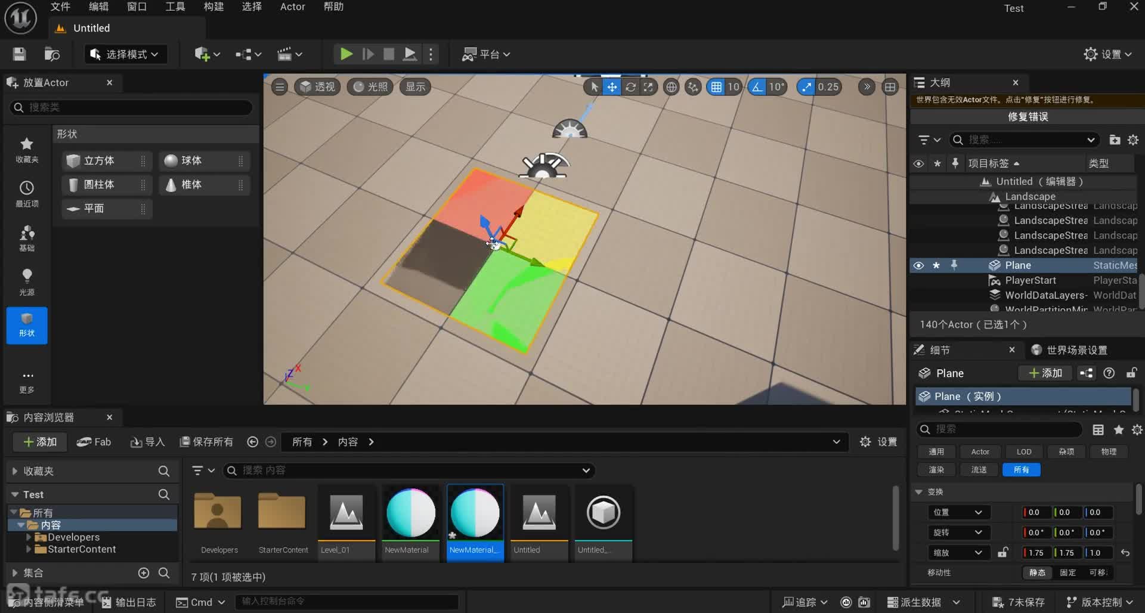The width and height of the screenshot is (1145, 613).
Task: Click the viewport hamburger options menu
Action: coord(280,87)
